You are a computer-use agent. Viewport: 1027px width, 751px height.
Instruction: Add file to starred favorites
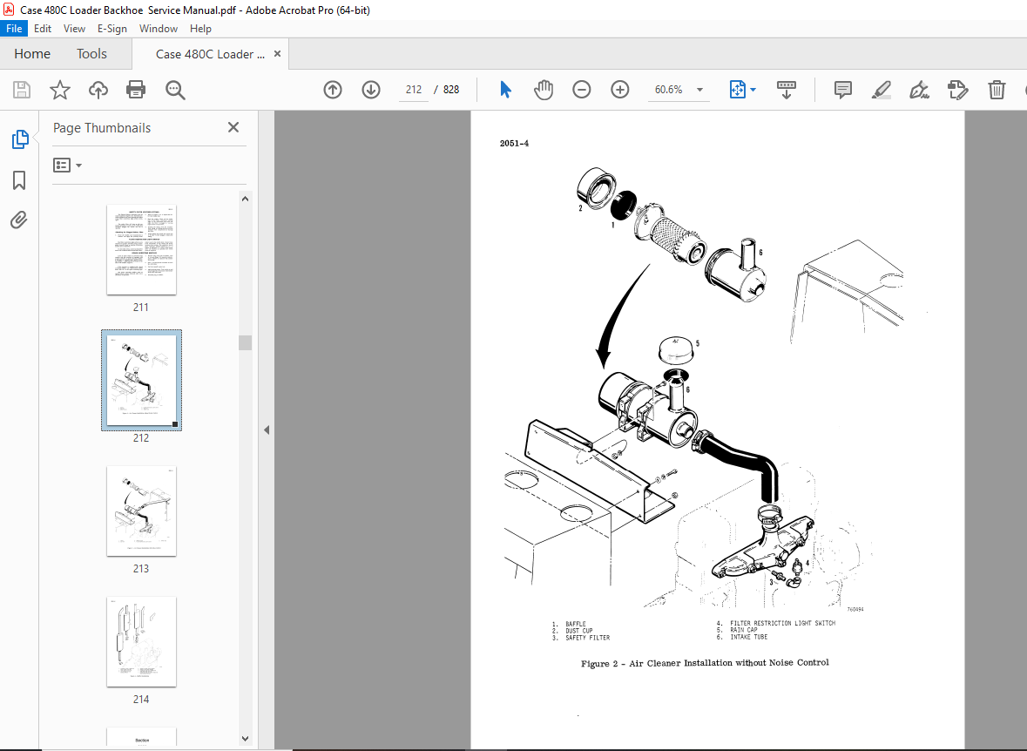coord(59,90)
